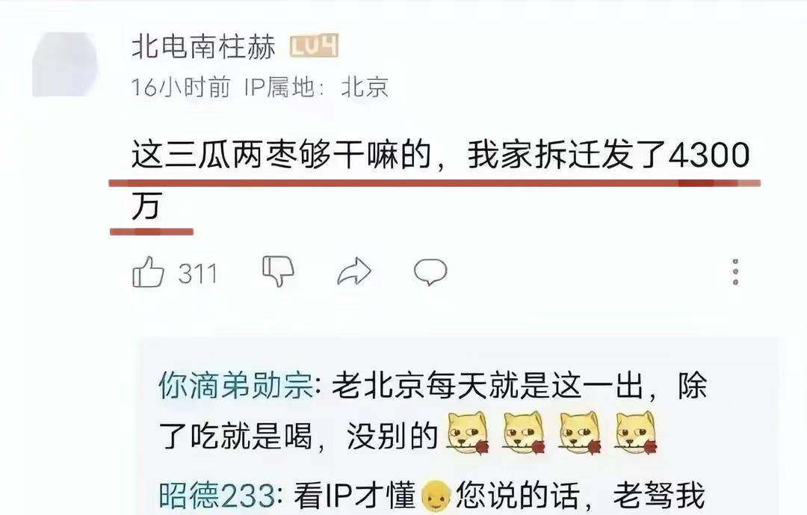
Task: Open 昭德233 replier profile
Action: tap(217, 495)
